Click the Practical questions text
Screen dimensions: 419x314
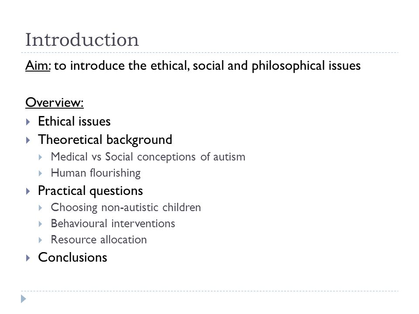click(90, 191)
